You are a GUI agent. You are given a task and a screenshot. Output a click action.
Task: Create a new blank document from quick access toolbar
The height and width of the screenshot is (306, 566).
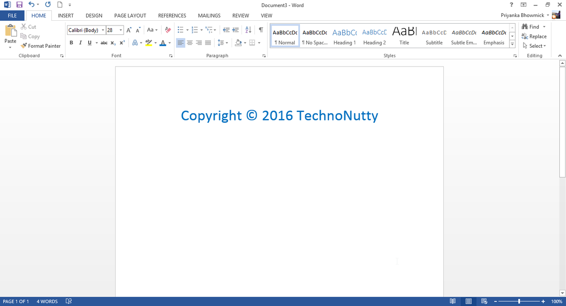(60, 5)
